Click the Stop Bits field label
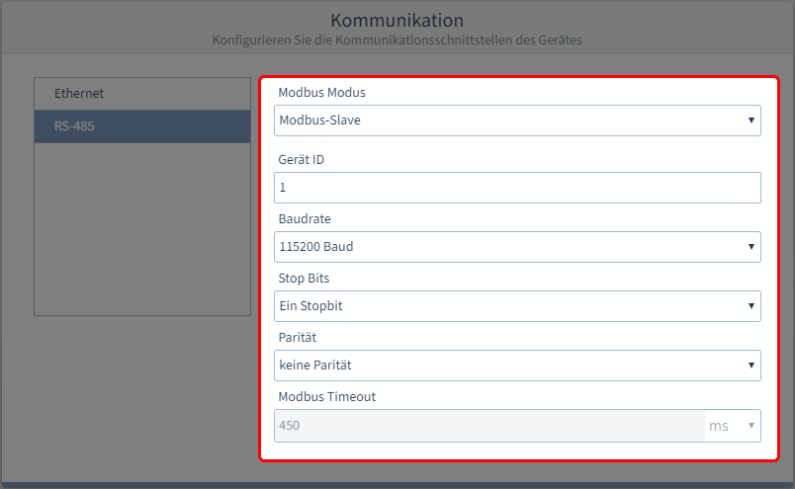The image size is (795, 489). click(304, 279)
